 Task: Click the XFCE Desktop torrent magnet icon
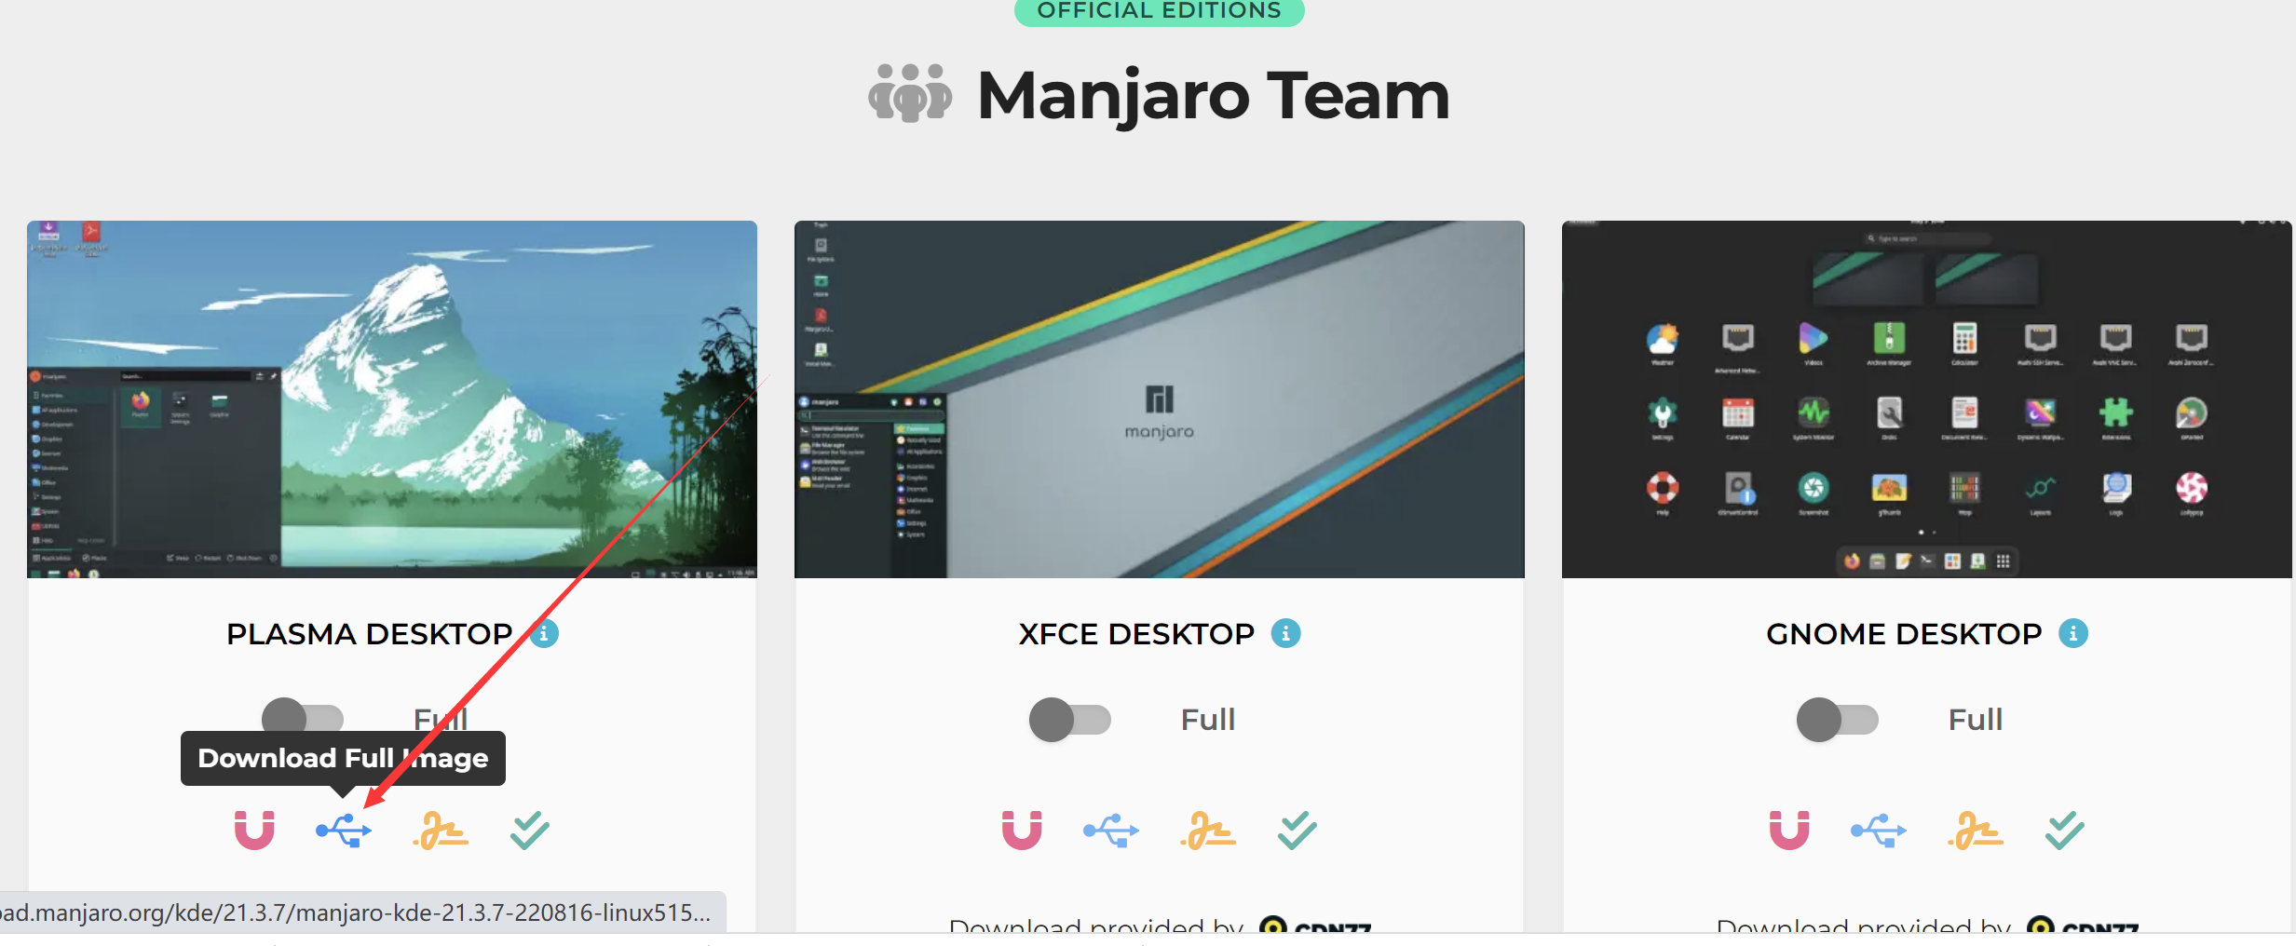click(1022, 831)
